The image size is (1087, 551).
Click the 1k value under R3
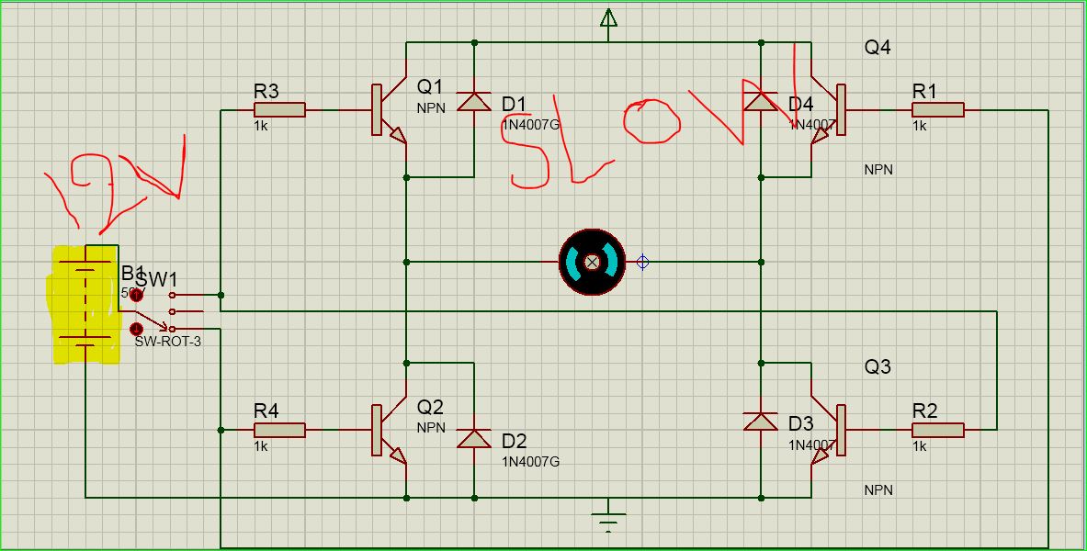tap(261, 126)
